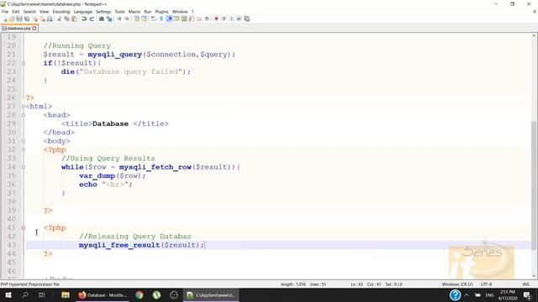Screen dimensions: 538x302
Task: Open the Windows Start menu
Action: [x=8, y=294]
